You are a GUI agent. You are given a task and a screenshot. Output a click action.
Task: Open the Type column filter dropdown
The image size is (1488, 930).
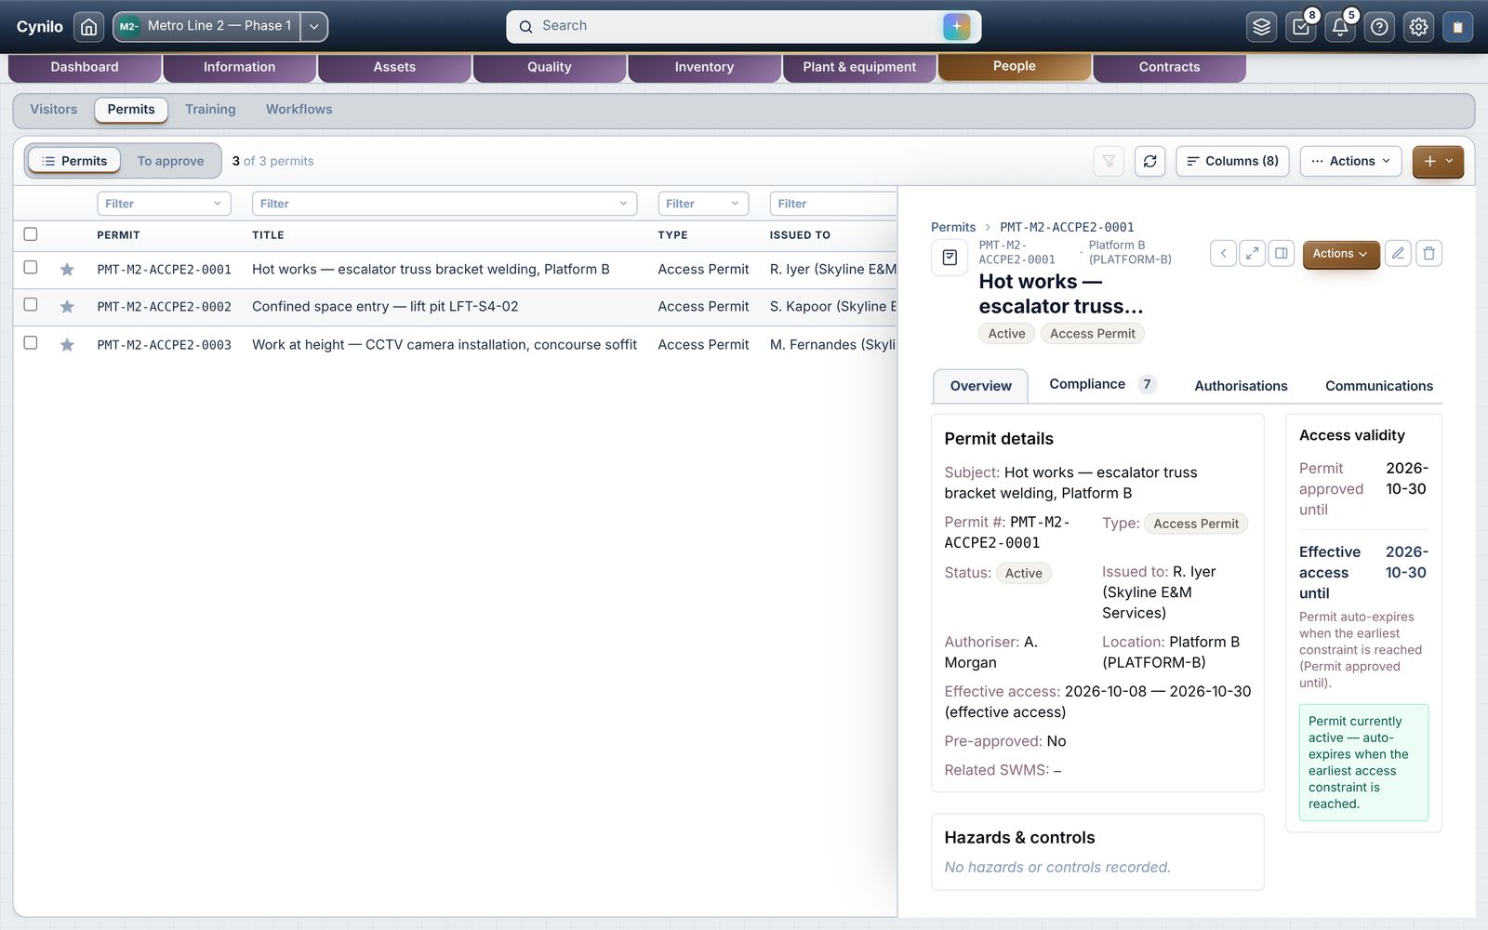[x=703, y=204]
